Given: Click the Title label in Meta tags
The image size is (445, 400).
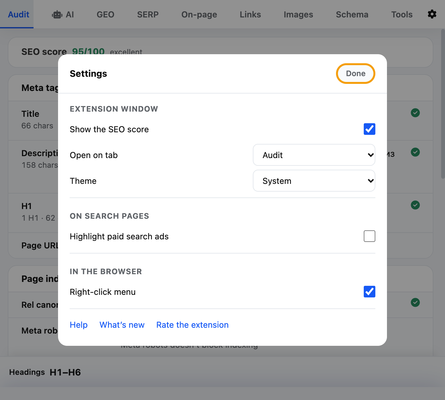Looking at the screenshot, I should coord(30,114).
